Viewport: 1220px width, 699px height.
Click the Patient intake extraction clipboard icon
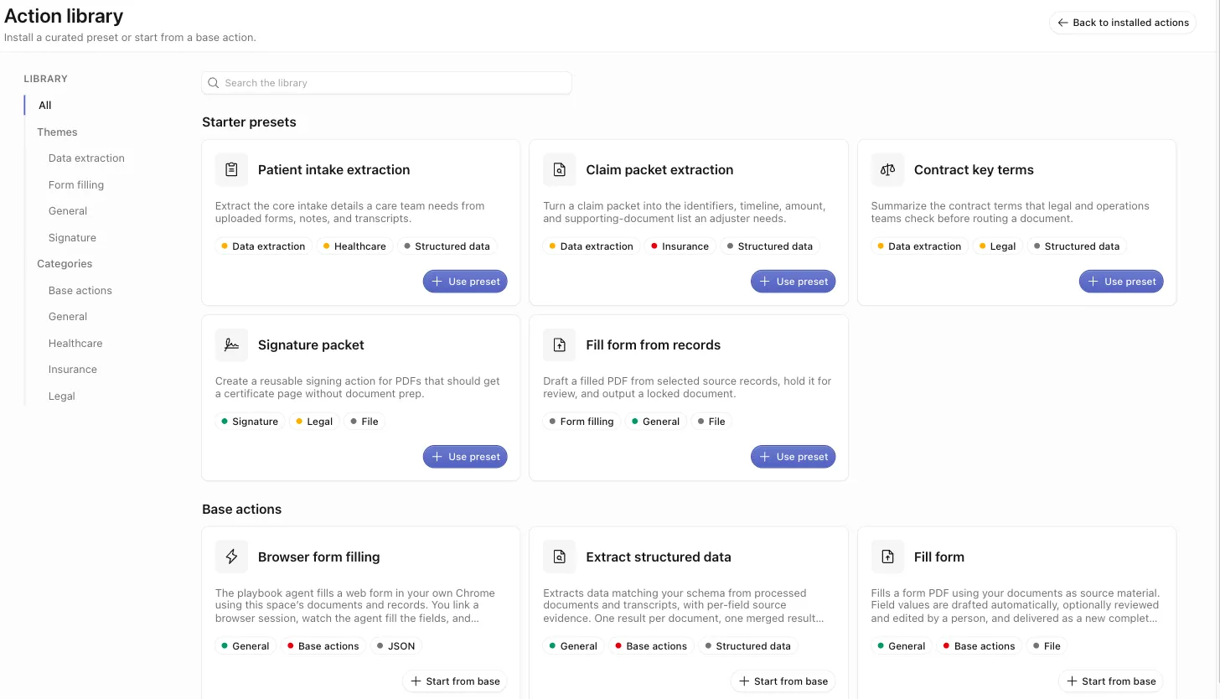[232, 169]
